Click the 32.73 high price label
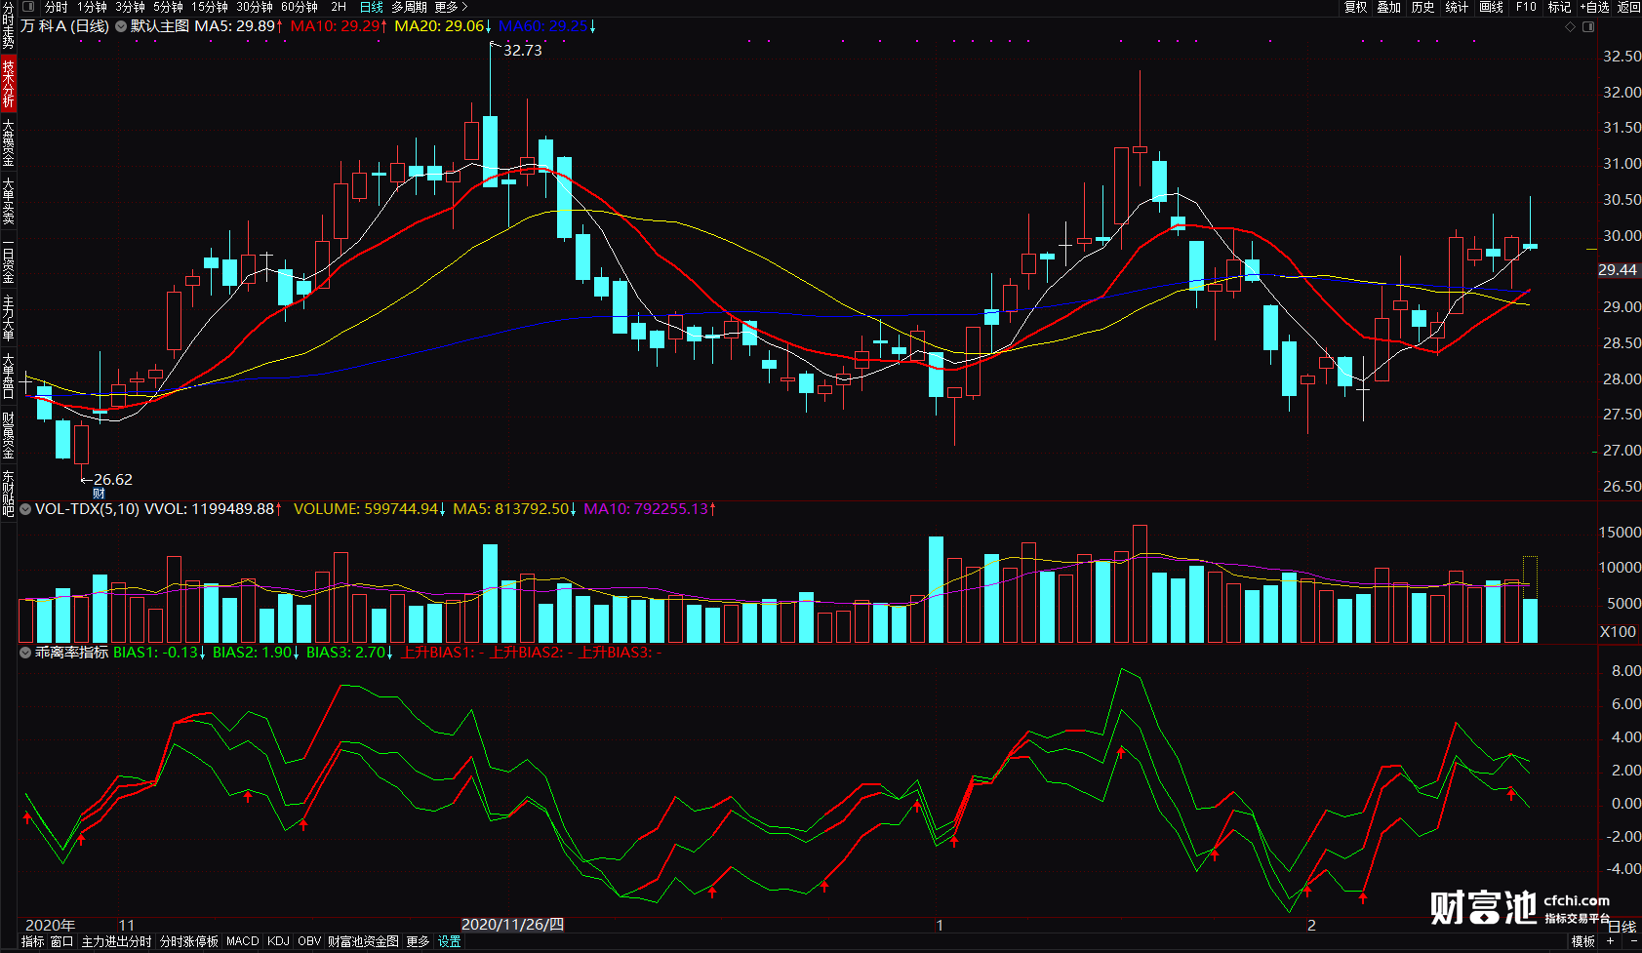This screenshot has width=1642, height=953. [522, 51]
